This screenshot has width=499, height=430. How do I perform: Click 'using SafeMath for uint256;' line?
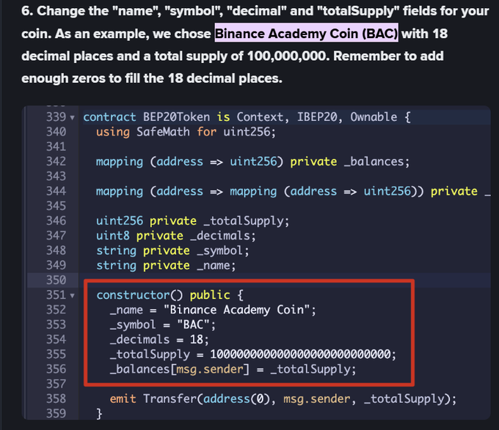coord(186,132)
